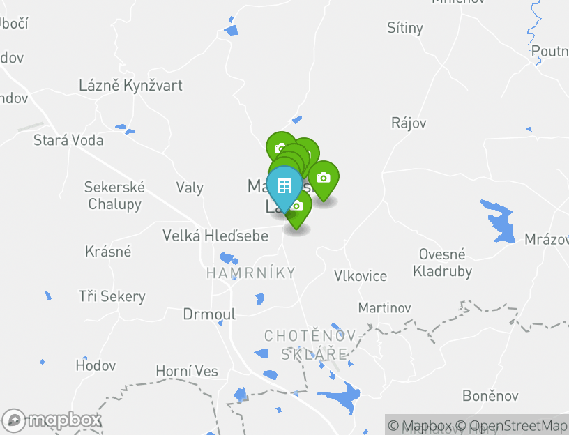Image resolution: width=569 pixels, height=435 pixels.
Task: Select the Vlkovice label on map
Action: coord(361,276)
